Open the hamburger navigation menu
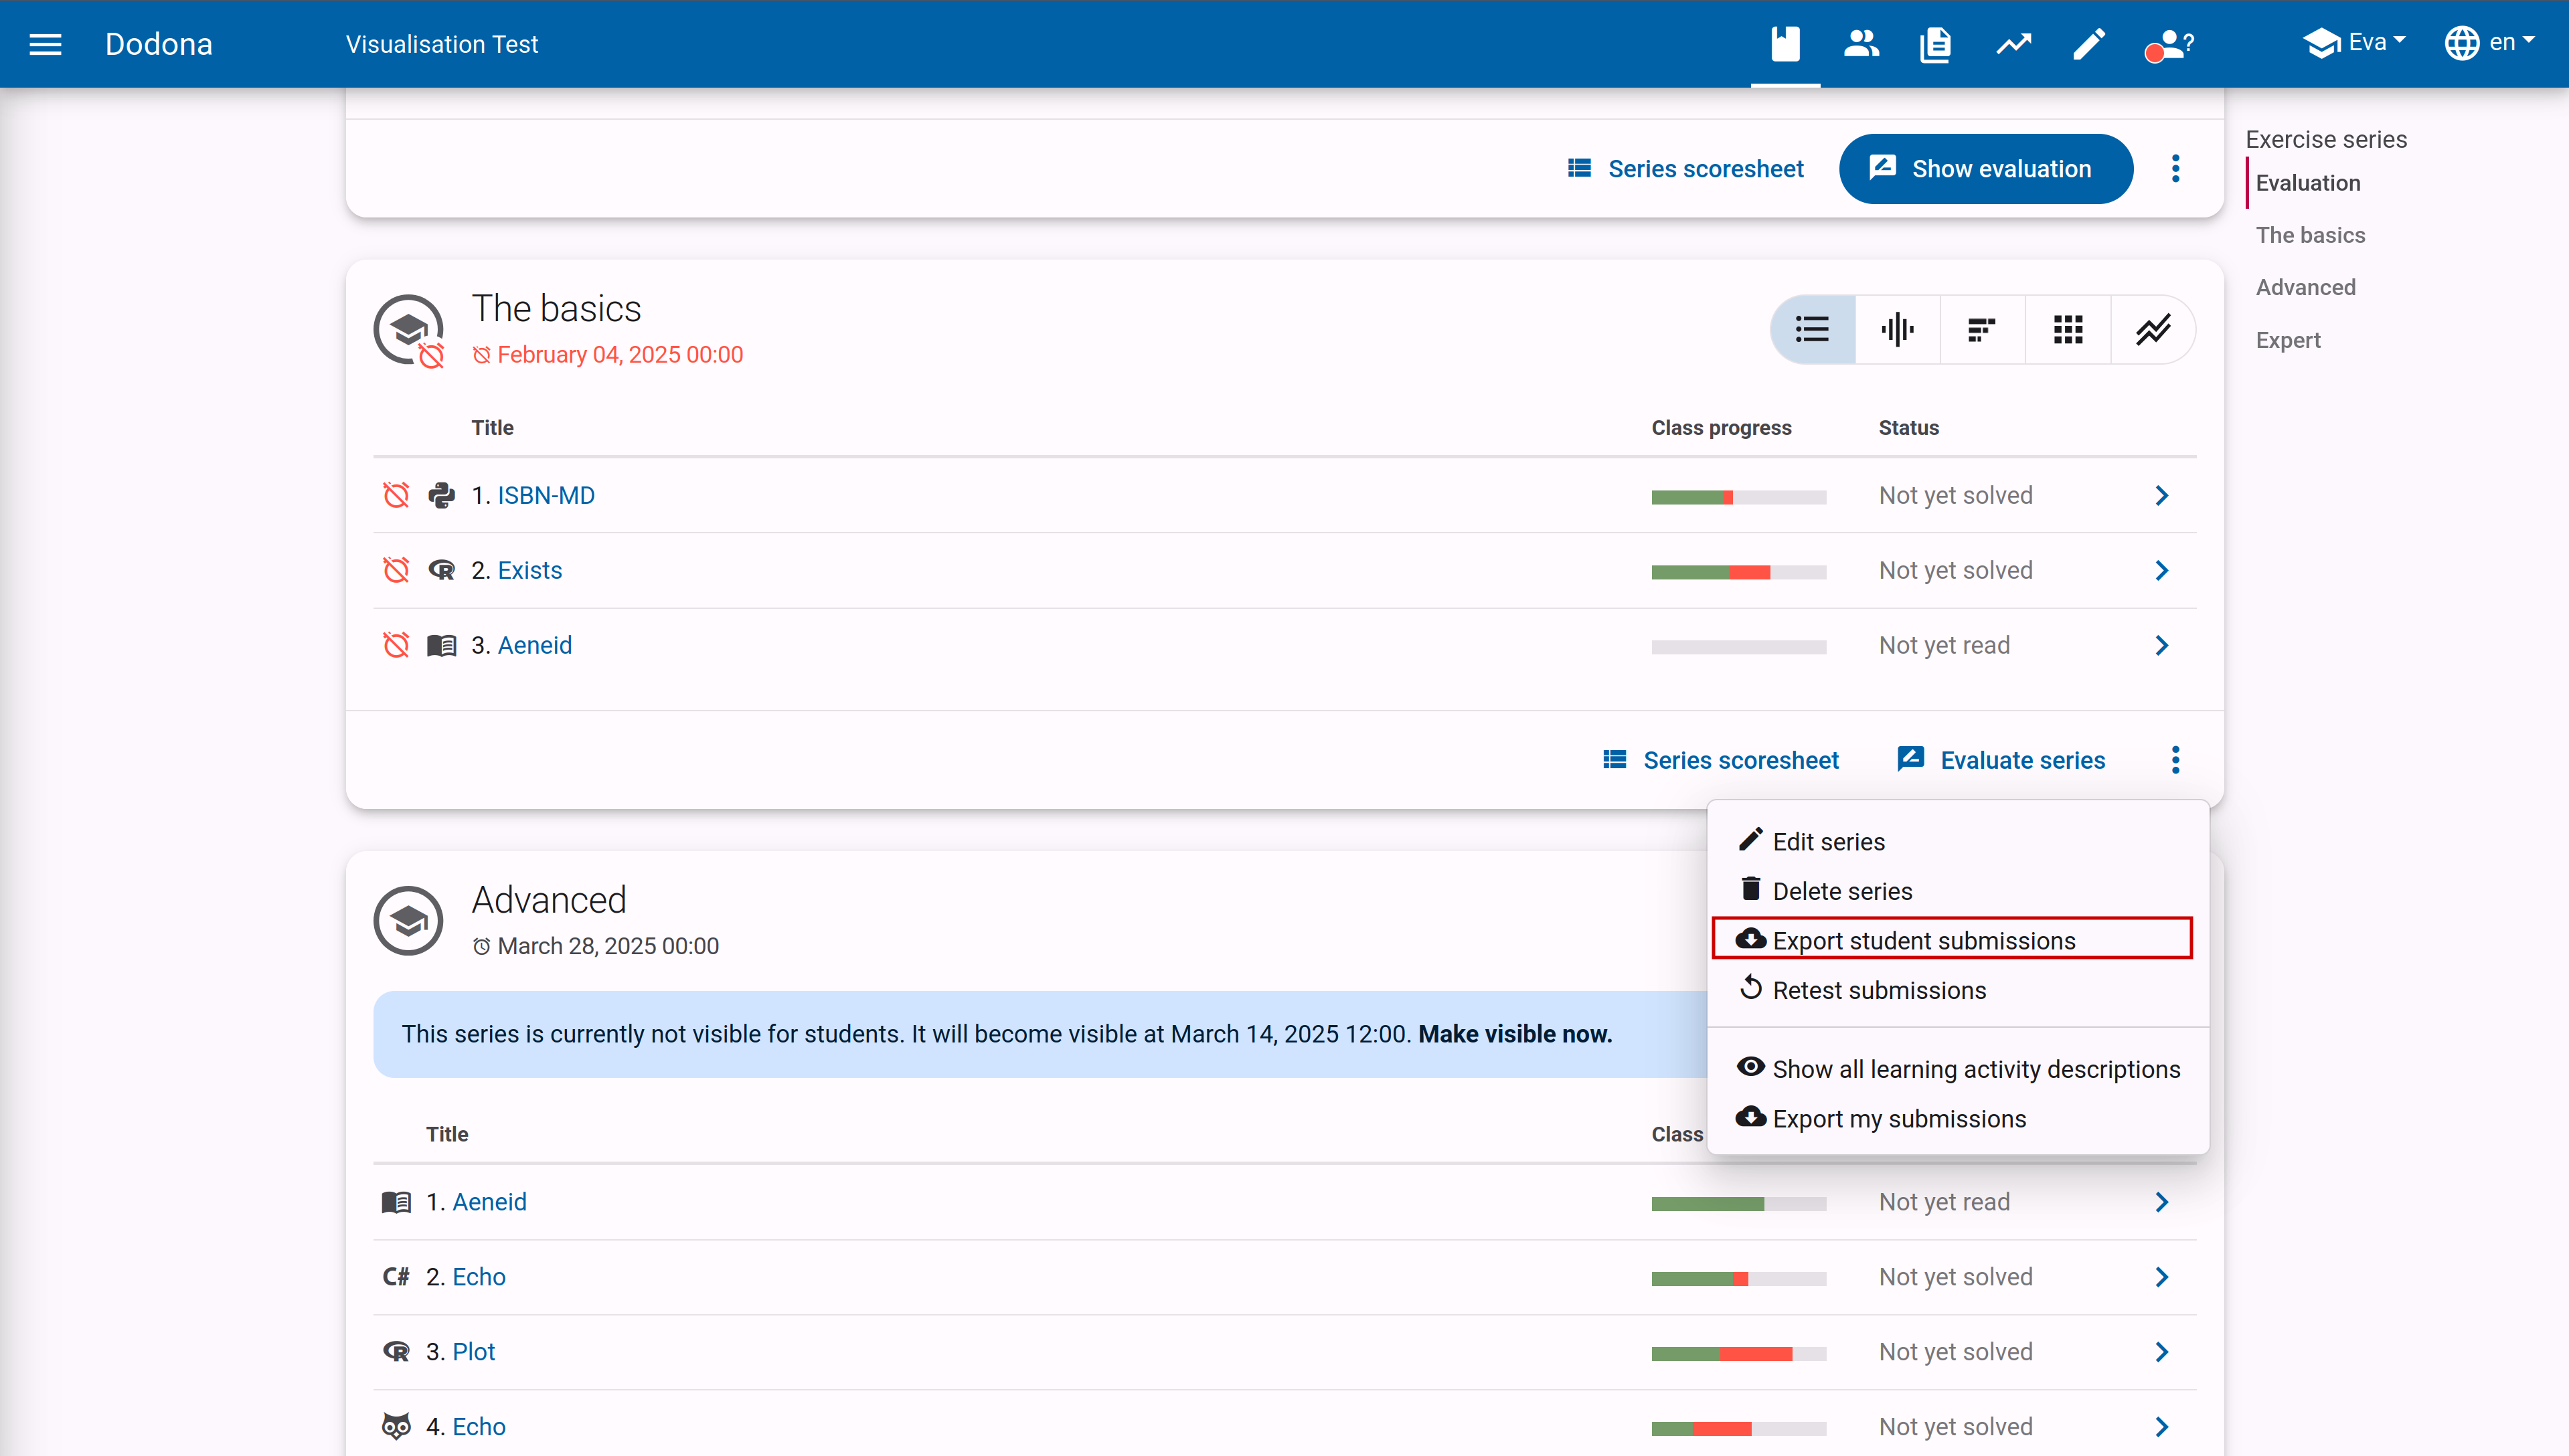The width and height of the screenshot is (2569, 1456). tap(45, 44)
